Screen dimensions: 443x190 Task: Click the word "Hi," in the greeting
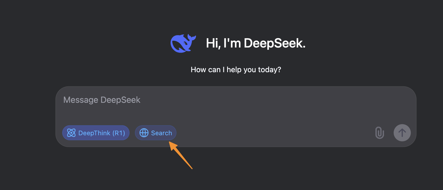click(213, 43)
